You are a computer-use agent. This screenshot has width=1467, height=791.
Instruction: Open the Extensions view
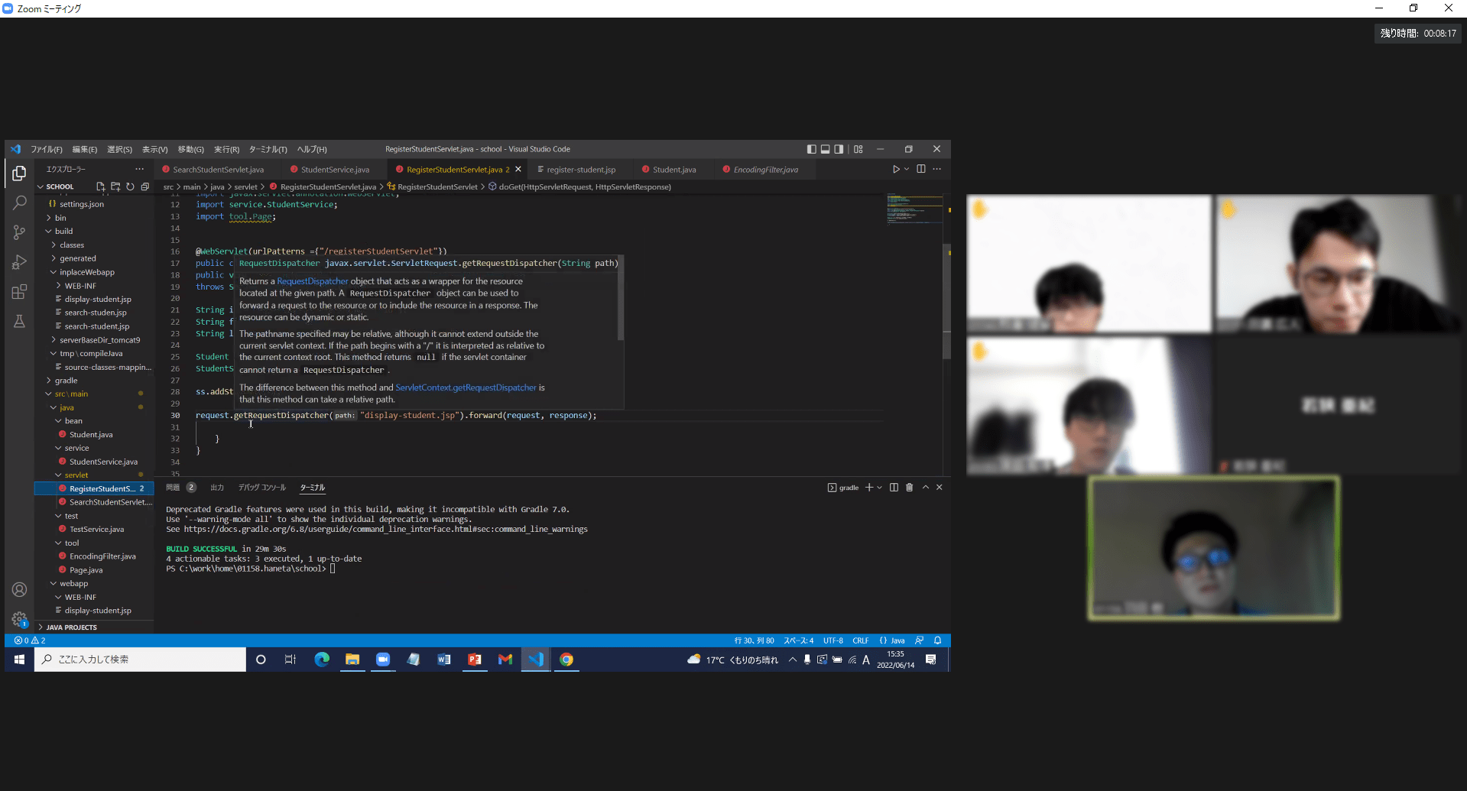[20, 292]
